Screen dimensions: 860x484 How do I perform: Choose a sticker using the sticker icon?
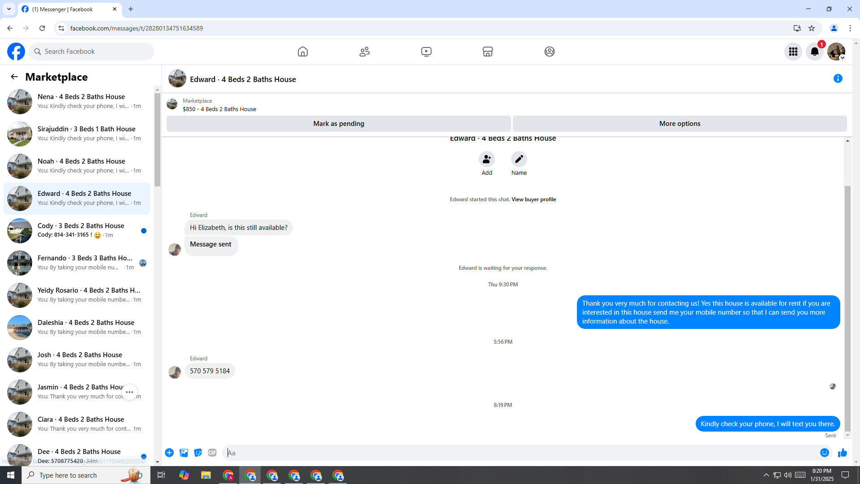coord(198,453)
